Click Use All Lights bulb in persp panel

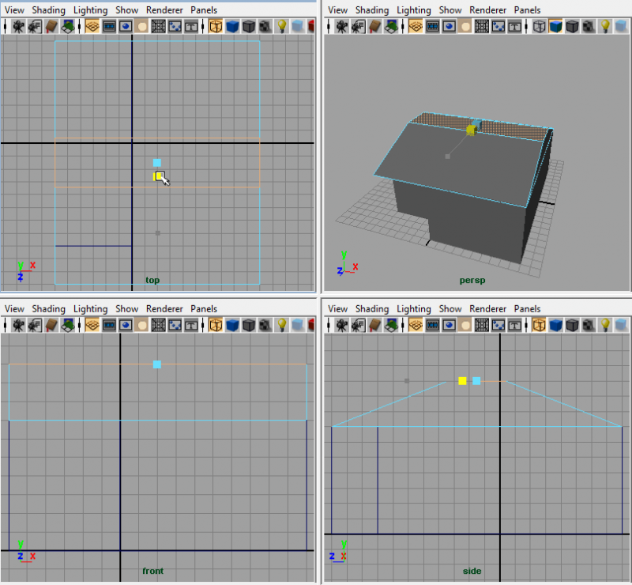click(604, 26)
